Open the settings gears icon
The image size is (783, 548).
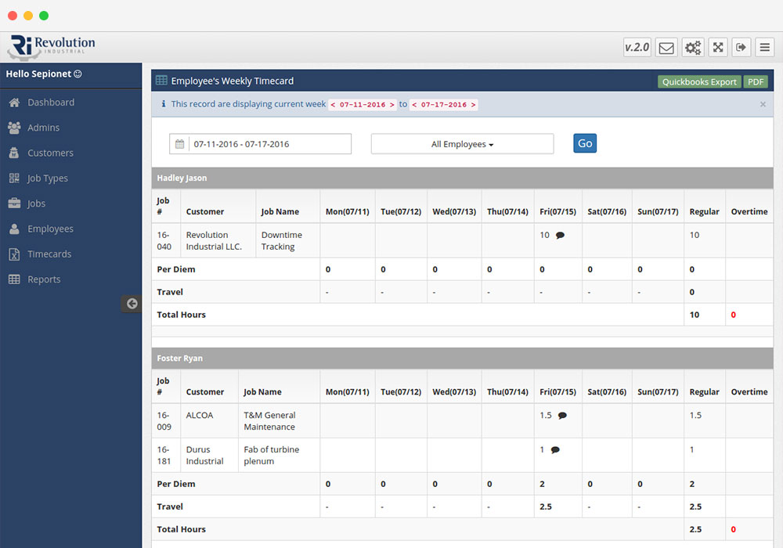[692, 47]
